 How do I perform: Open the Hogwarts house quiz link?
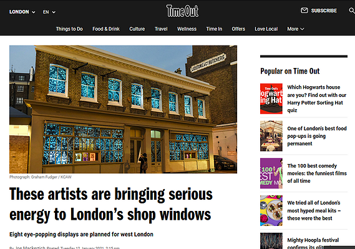click(317, 99)
